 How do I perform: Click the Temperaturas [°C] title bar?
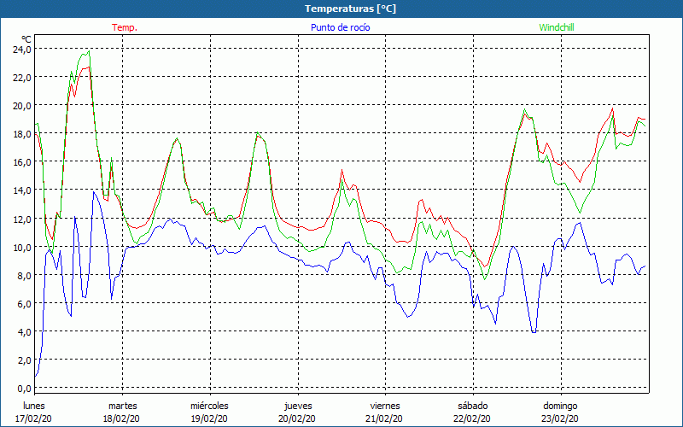pos(341,9)
